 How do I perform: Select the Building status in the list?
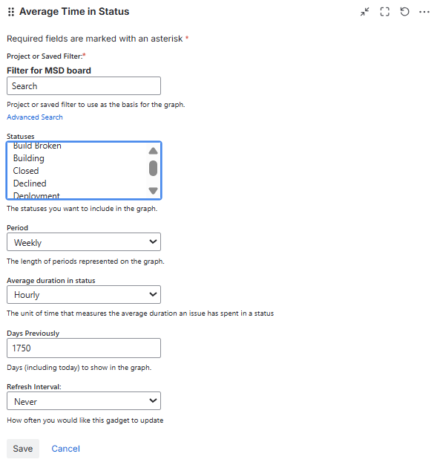(x=29, y=158)
